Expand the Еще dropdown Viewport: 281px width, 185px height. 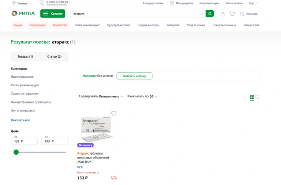pos(253,3)
